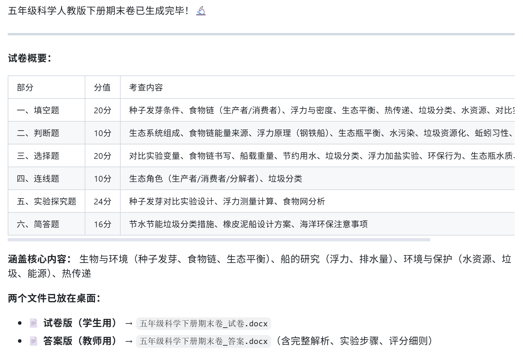Screen dimensions: 523x353
Task: Click the 含完整解析、实验步骤、评分细则 note
Action: (x=355, y=341)
